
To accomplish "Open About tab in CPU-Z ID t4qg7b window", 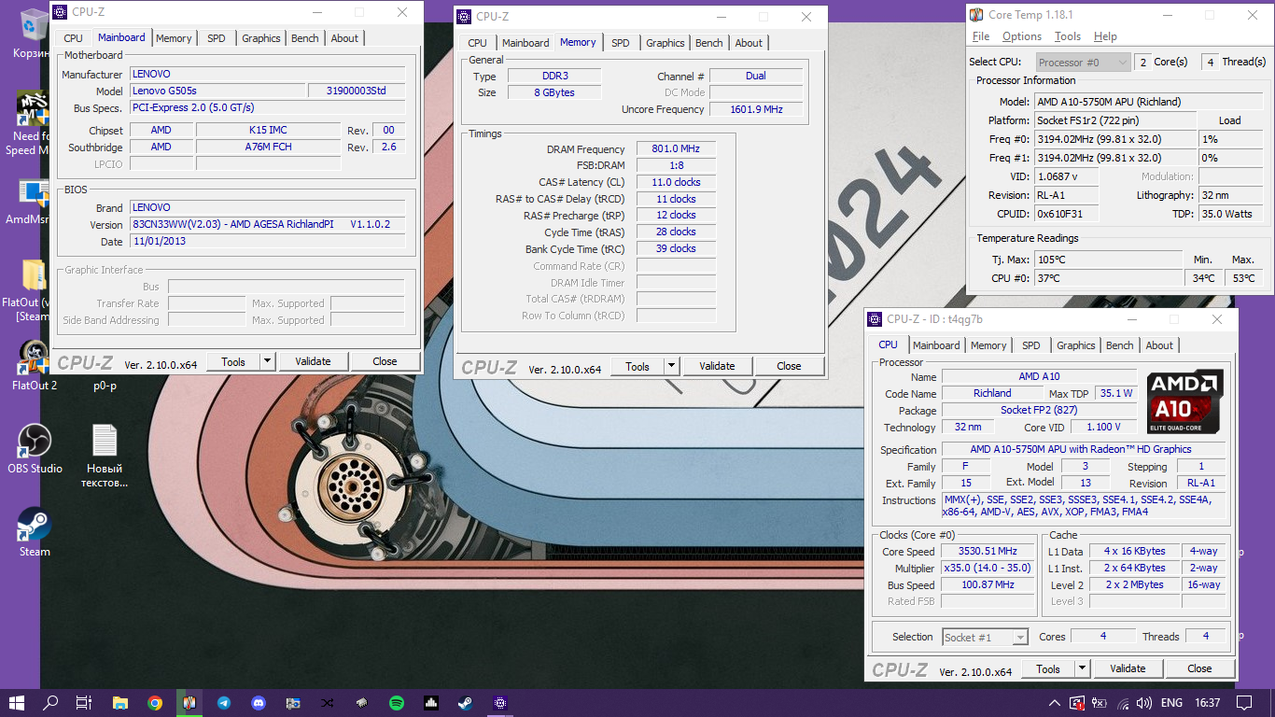I will click(x=1159, y=345).
